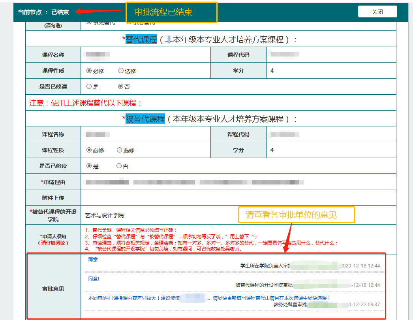Select 必修 radio under 替代课程 课程性质

[89, 71]
